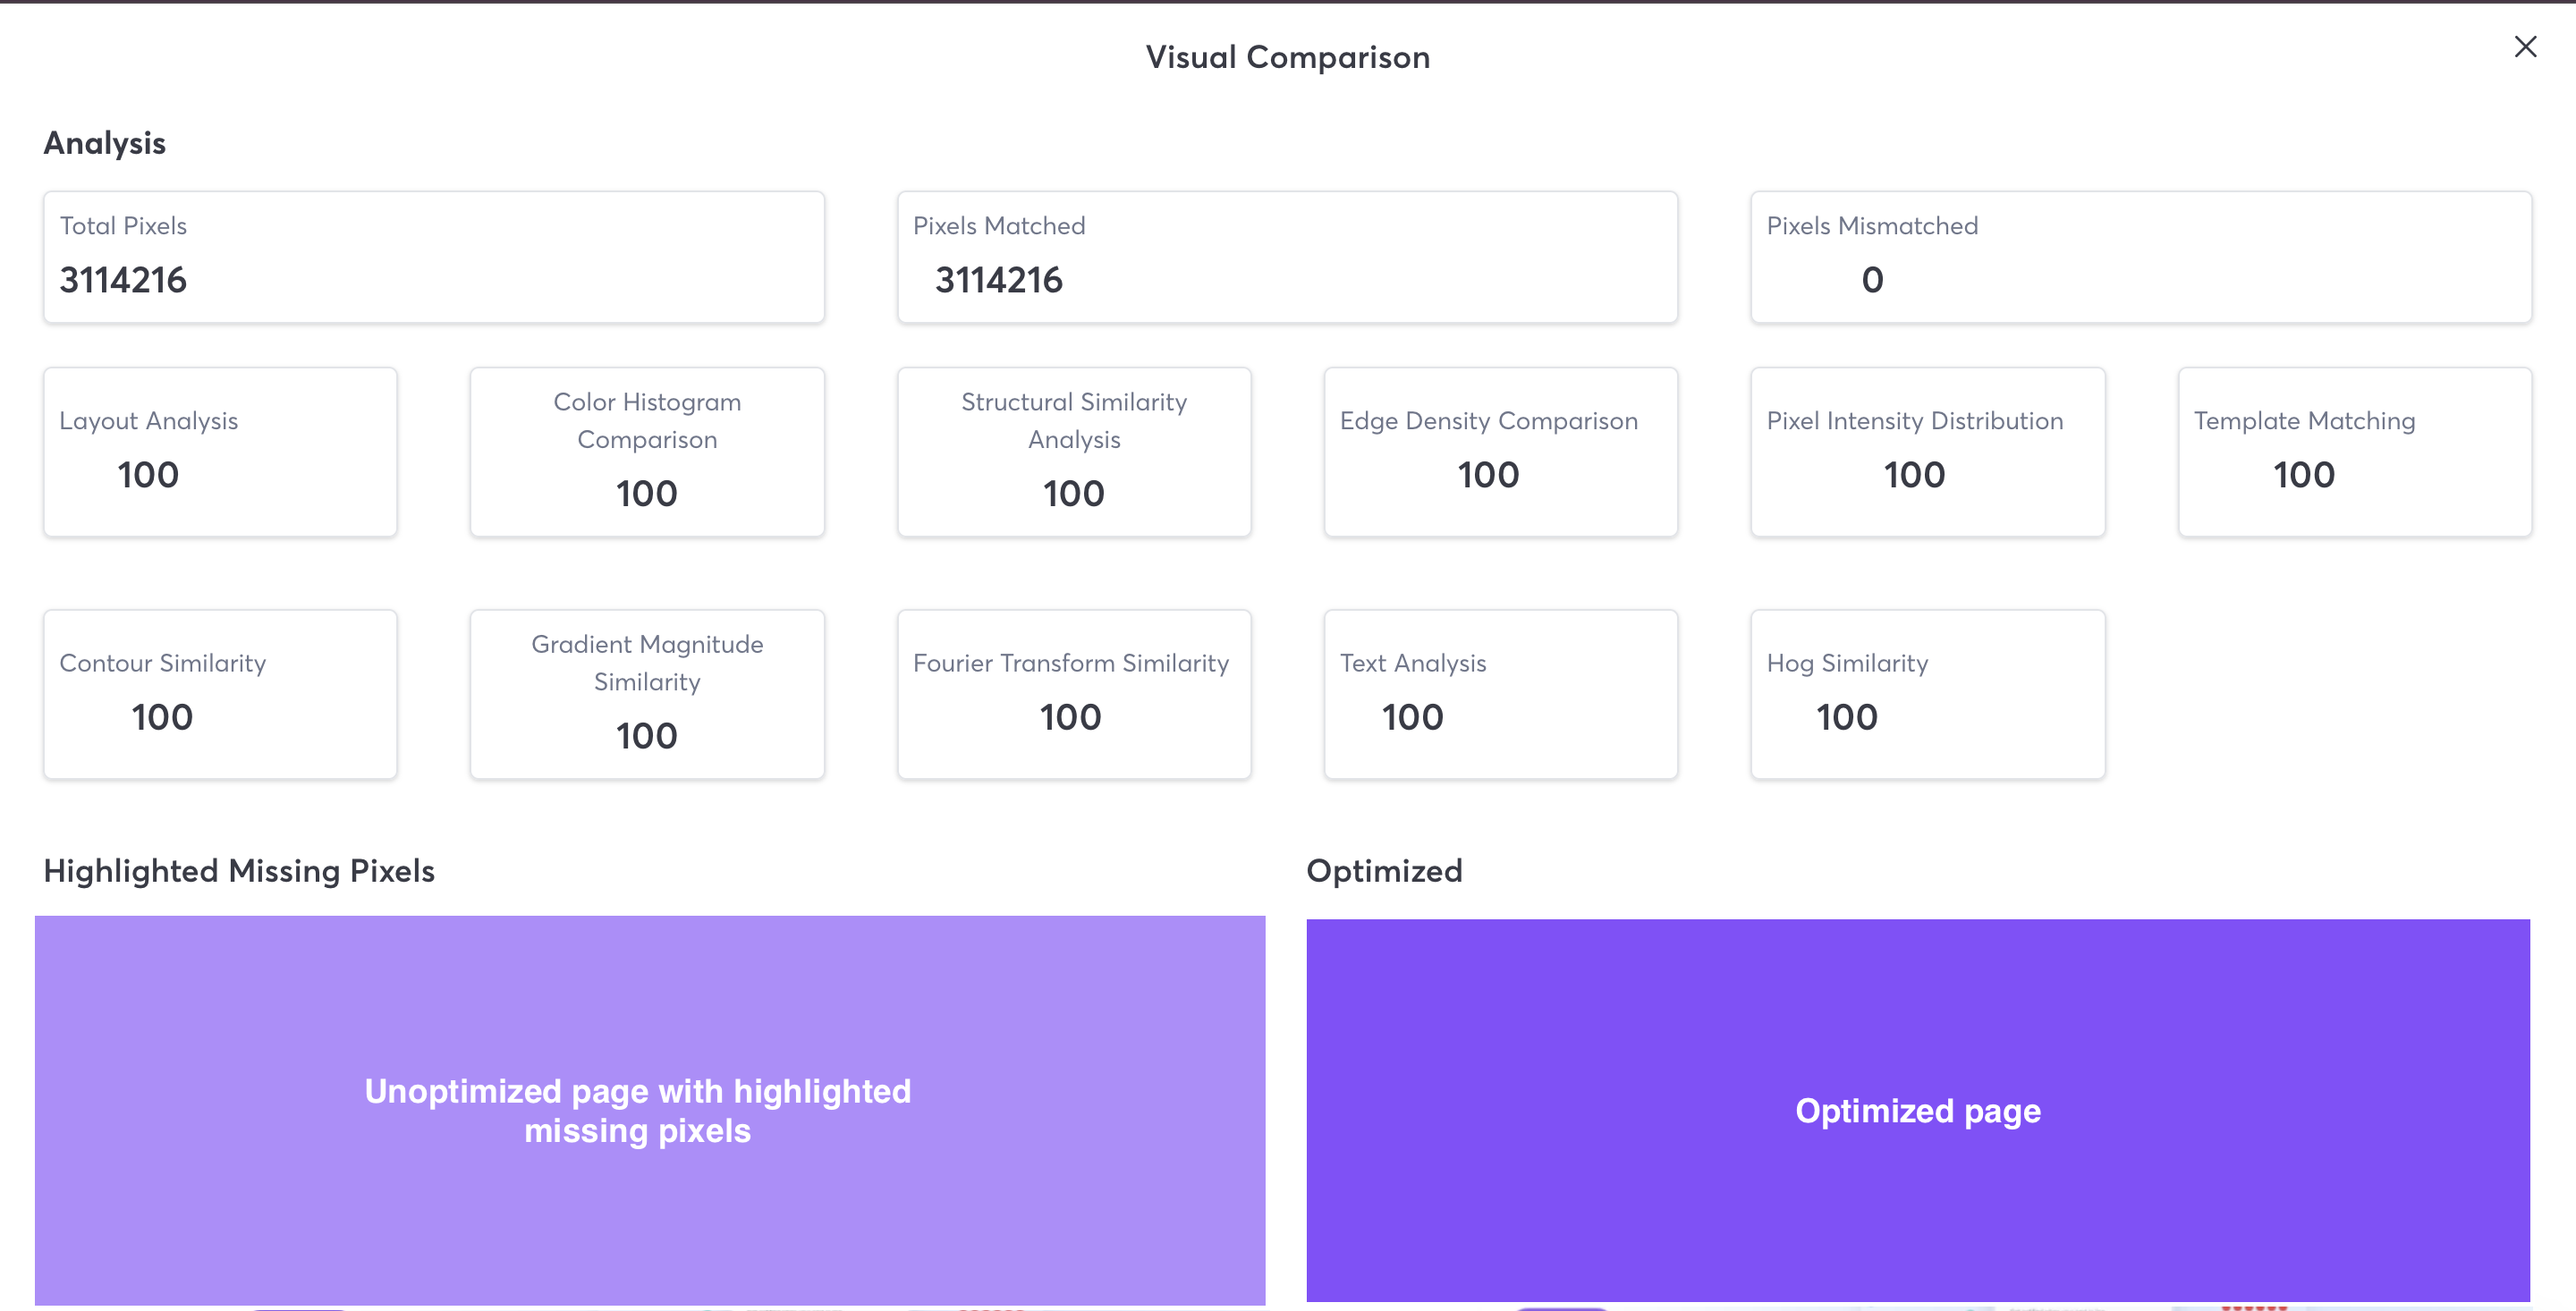The width and height of the screenshot is (2576, 1311).
Task: Select the Hog Similarity card
Action: [x=1927, y=694]
